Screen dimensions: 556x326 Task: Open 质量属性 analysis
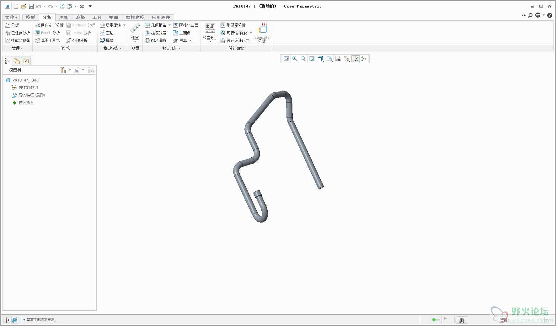pos(110,25)
